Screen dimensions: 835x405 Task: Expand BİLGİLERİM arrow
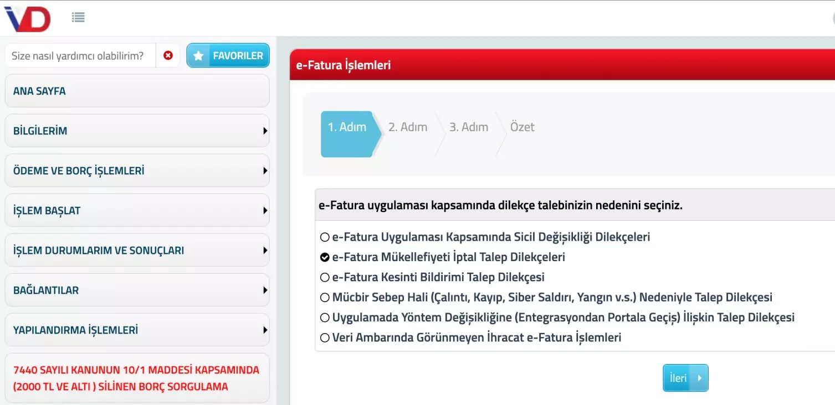(265, 131)
